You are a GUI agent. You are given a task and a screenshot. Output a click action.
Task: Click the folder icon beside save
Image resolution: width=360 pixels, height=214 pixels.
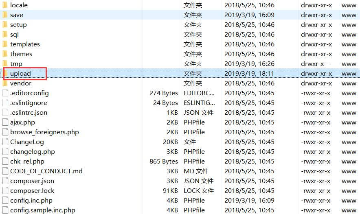pyautogui.click(x=5, y=15)
